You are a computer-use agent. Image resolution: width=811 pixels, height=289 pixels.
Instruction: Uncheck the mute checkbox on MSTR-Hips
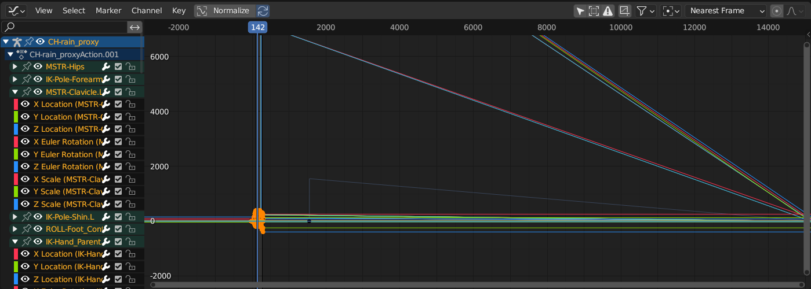pos(118,66)
